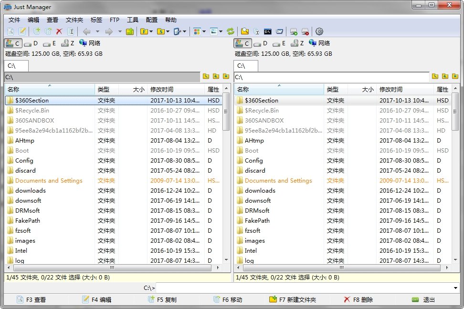The image size is (464, 309).
Task: Disconnect network drive with the red-cross drive icon
Action: tap(305, 31)
